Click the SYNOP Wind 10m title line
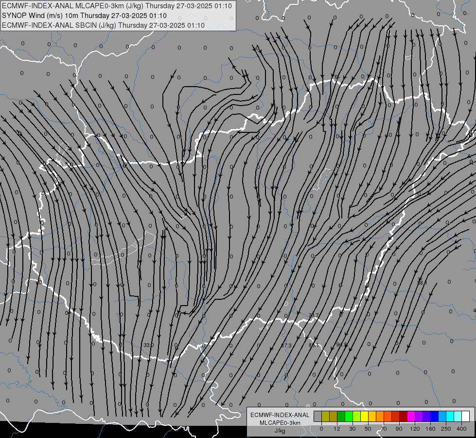 click(x=84, y=16)
